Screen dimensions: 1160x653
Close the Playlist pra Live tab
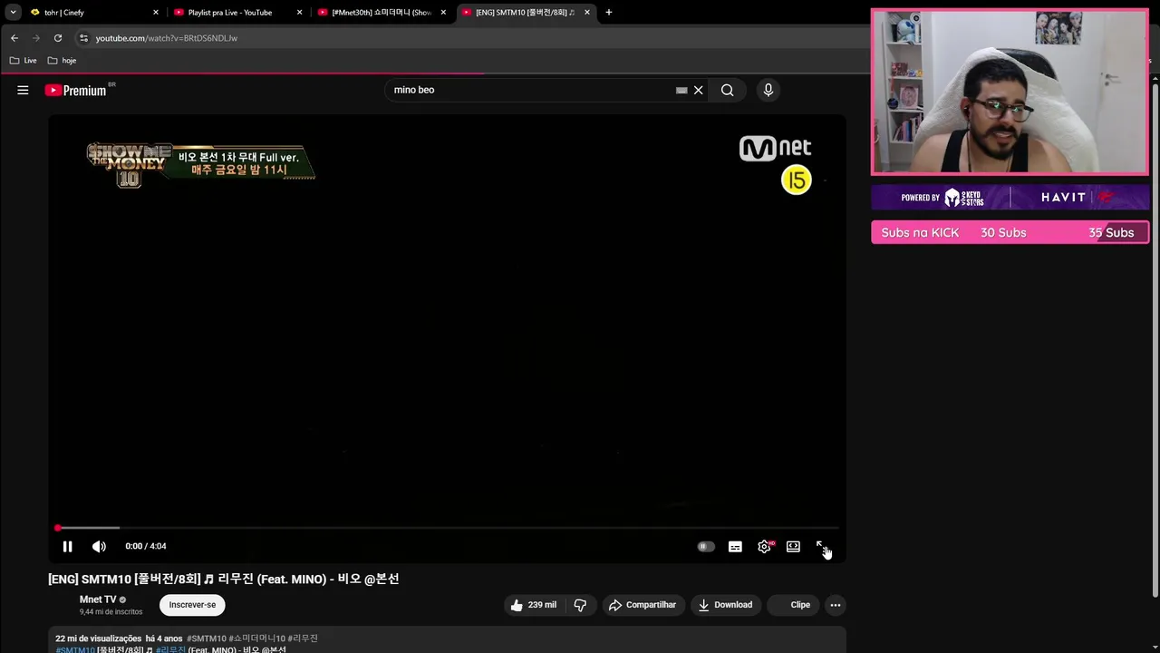coord(299,13)
